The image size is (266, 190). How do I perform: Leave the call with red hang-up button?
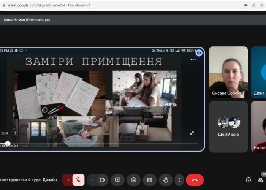click(x=195, y=180)
